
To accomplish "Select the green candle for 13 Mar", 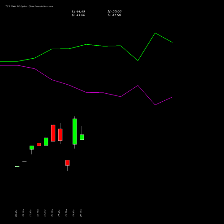I will 46,142.
